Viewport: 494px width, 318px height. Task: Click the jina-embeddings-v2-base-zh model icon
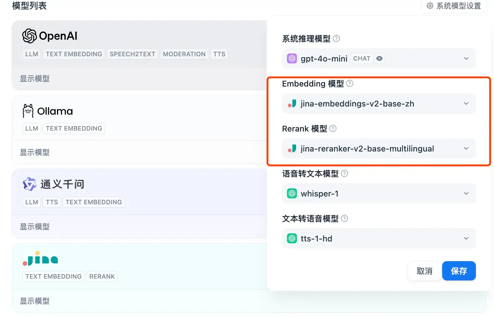pos(292,103)
